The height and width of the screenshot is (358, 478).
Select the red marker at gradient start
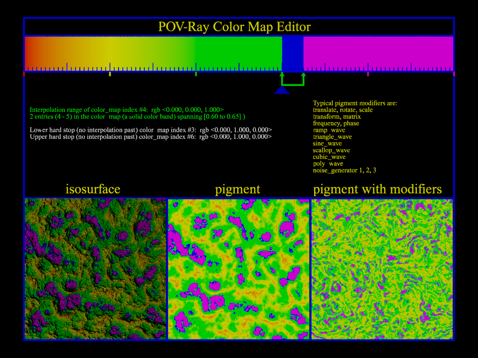coord(24,74)
